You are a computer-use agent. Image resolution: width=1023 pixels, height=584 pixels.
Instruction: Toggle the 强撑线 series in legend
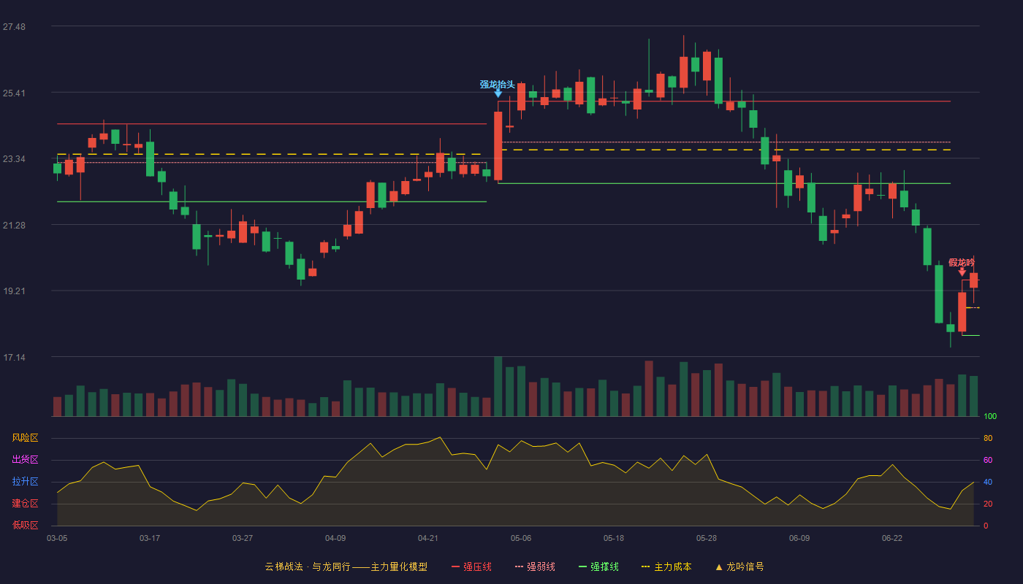604,566
